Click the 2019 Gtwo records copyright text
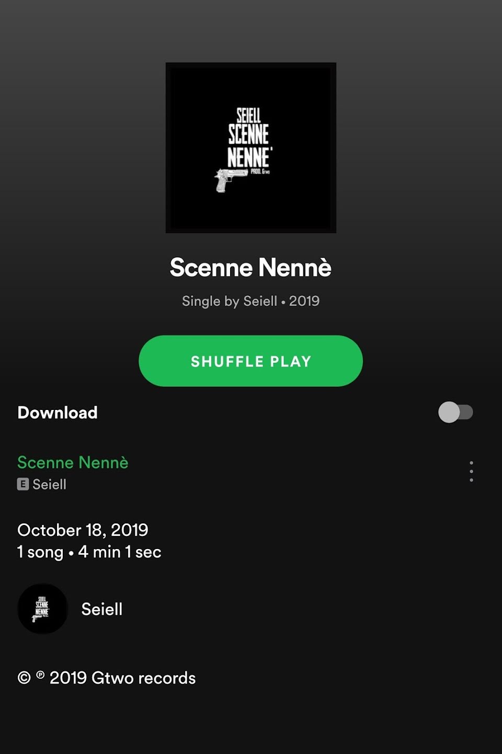This screenshot has height=754, width=502. click(122, 678)
